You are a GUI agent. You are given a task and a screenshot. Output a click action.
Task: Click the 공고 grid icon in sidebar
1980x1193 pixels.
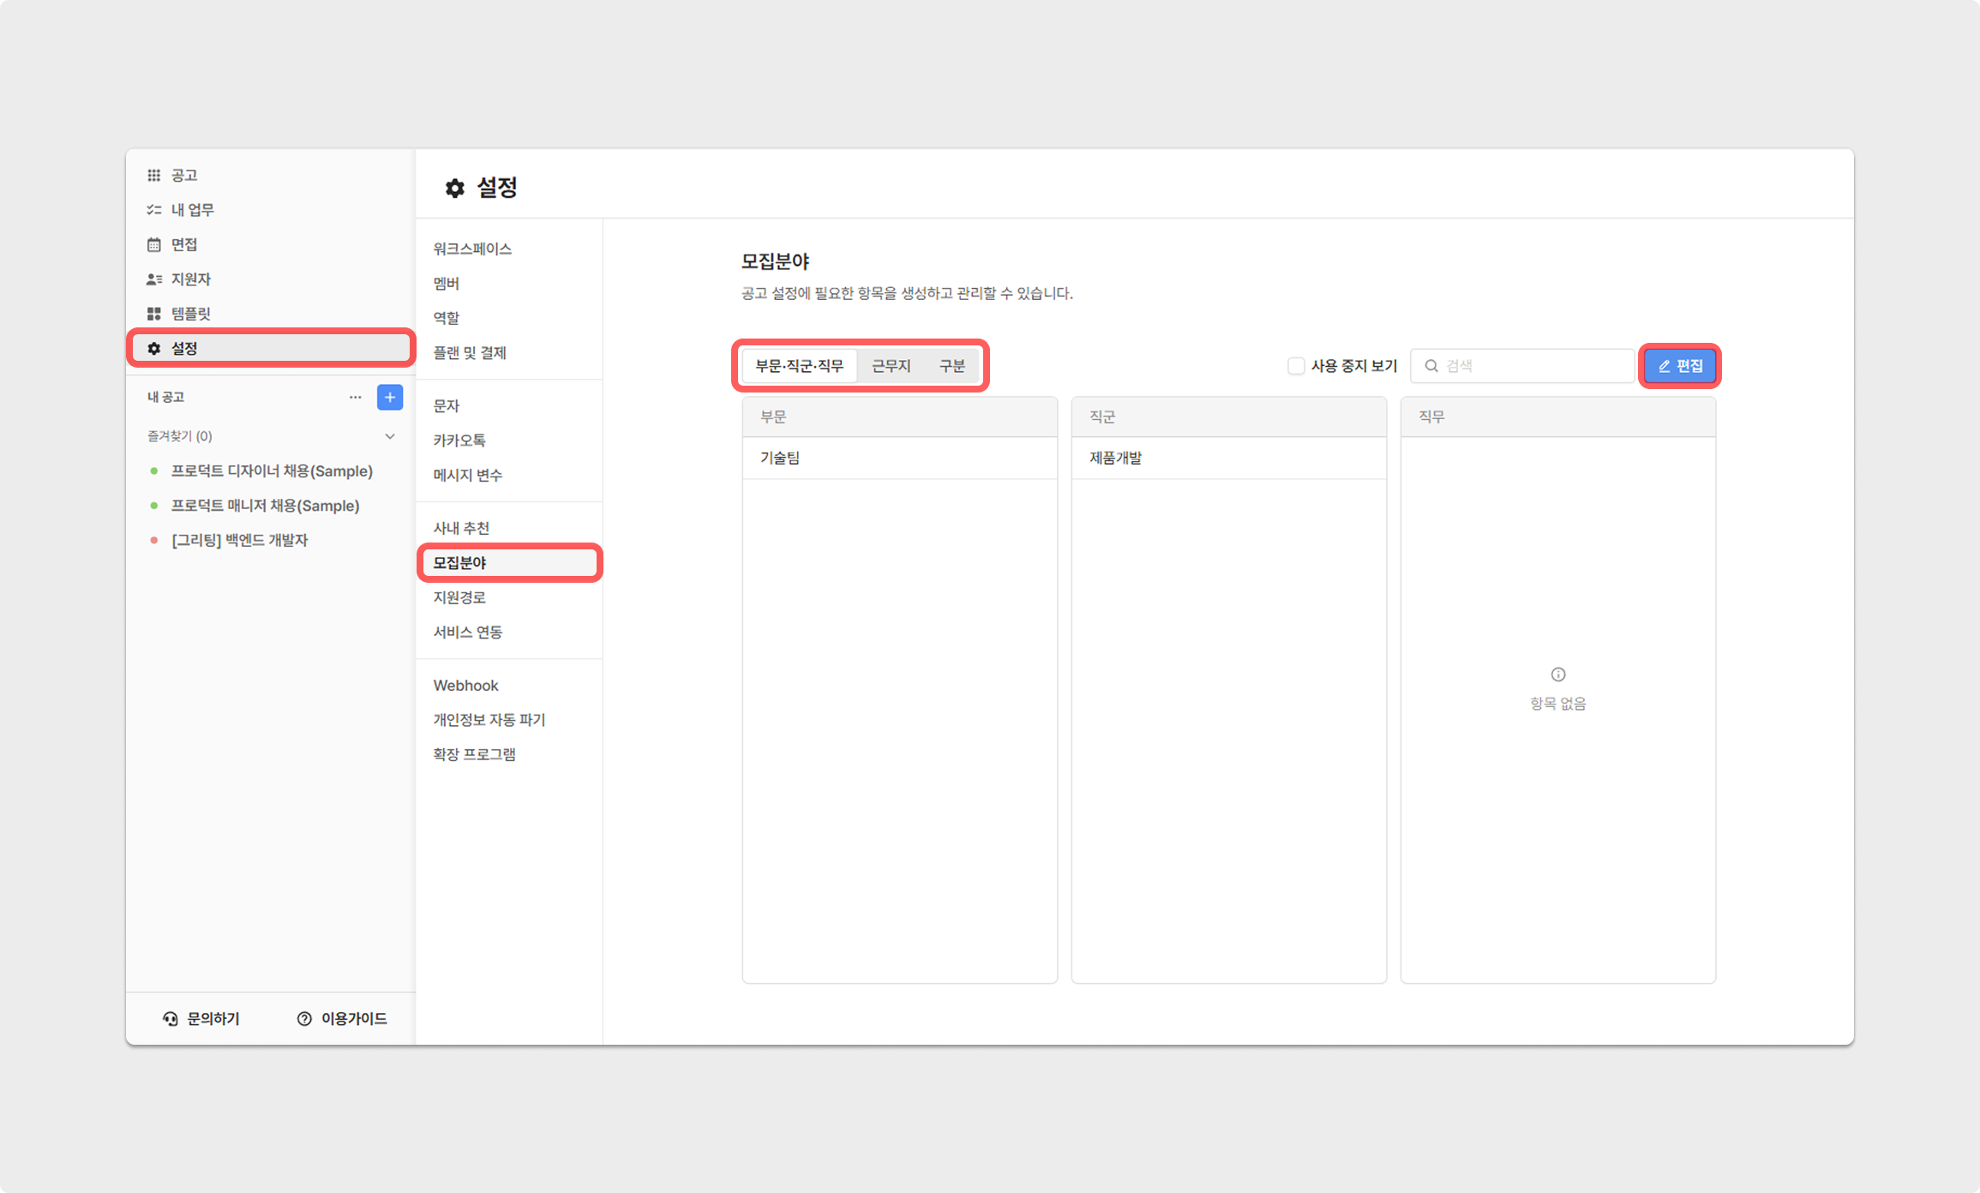[154, 175]
